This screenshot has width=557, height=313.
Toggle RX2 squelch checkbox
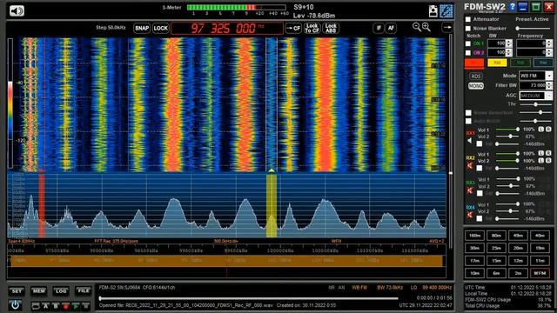(480, 168)
